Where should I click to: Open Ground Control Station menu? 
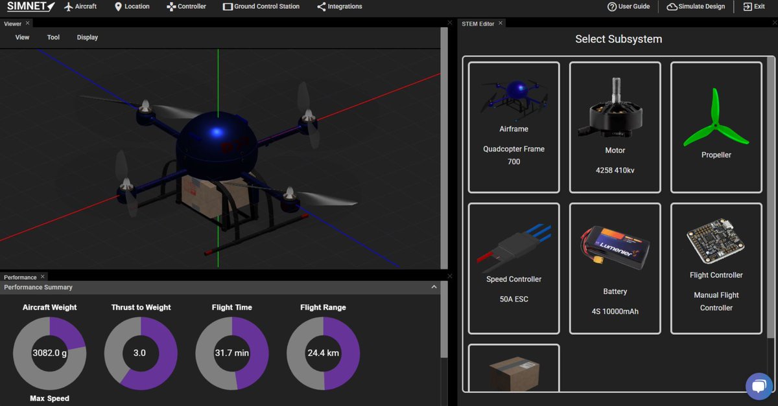coord(261,6)
